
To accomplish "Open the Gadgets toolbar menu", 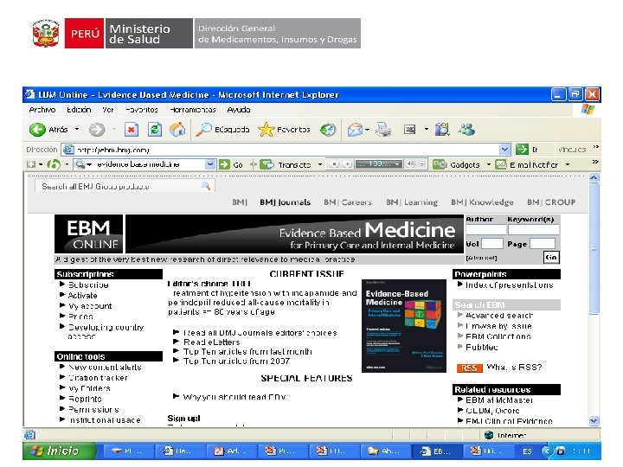I will pos(457,164).
